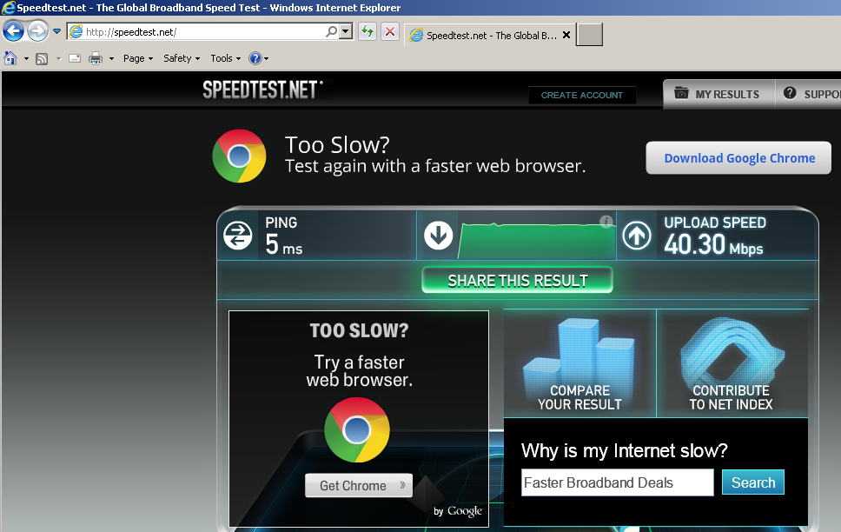Image resolution: width=841 pixels, height=532 pixels.
Task: Expand the Help dropdown arrow
Action: click(x=267, y=58)
